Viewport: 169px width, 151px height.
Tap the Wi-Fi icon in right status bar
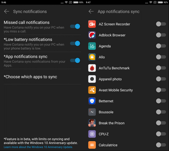click(x=151, y=2)
